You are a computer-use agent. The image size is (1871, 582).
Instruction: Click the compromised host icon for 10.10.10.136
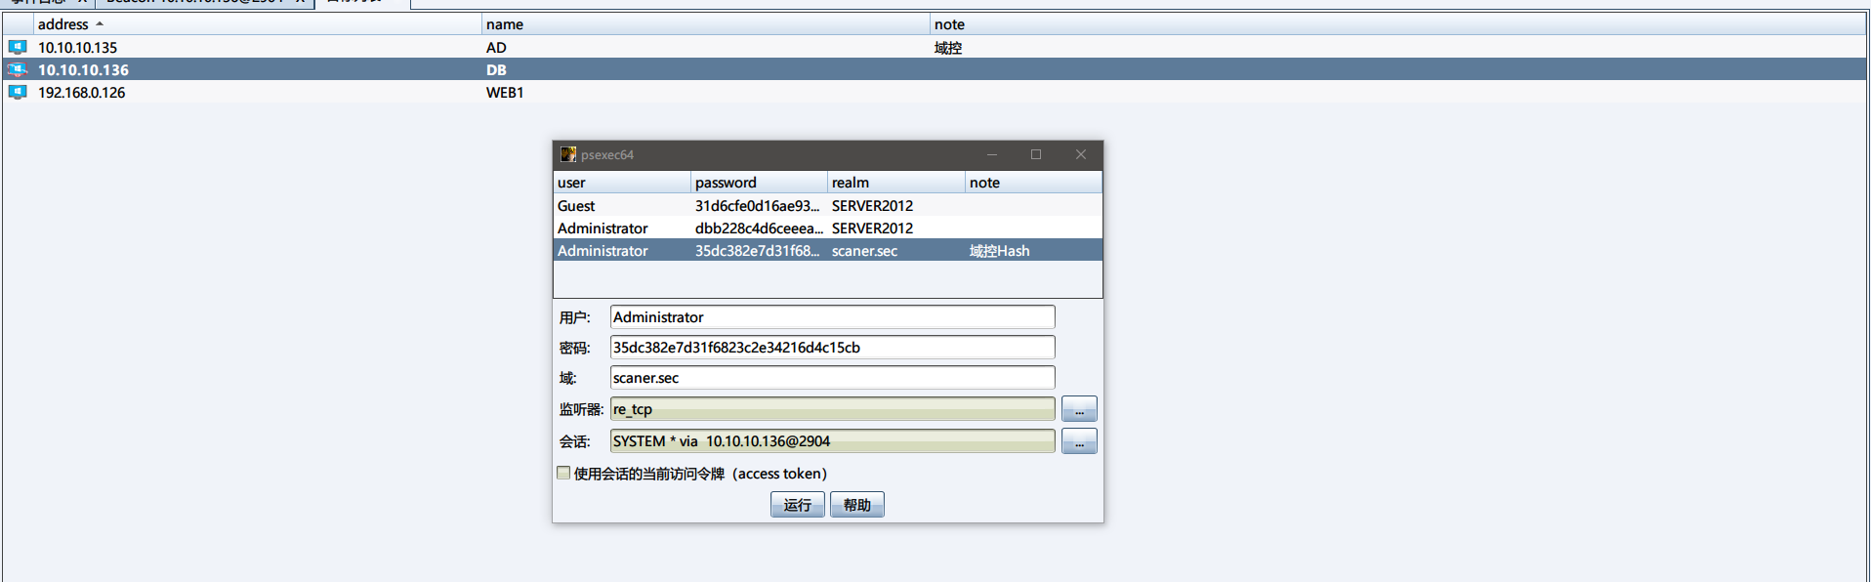(18, 69)
